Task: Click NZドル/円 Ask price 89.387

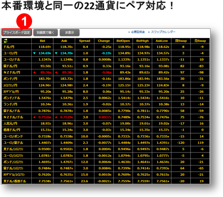Action: click(68, 72)
